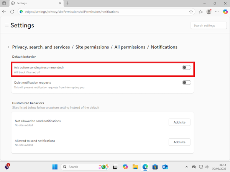
Task: Open the tab actions menu icon
Action: coord(4,3)
